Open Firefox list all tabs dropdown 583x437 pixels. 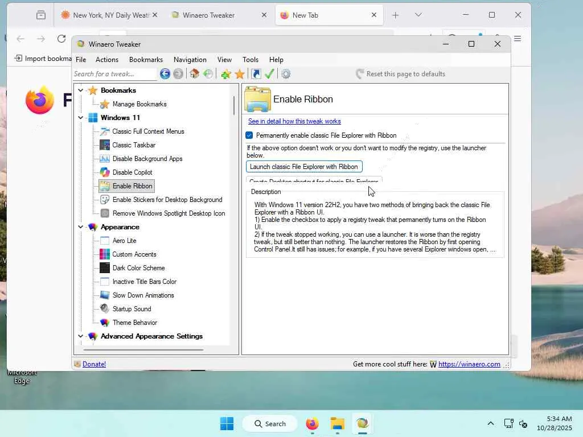418,15
